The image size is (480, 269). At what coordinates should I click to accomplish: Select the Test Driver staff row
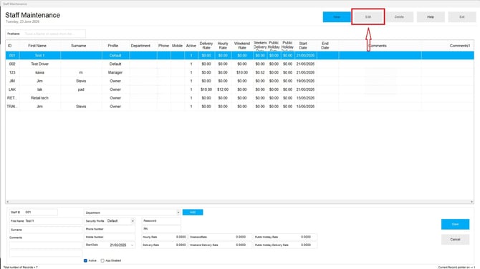click(240, 64)
